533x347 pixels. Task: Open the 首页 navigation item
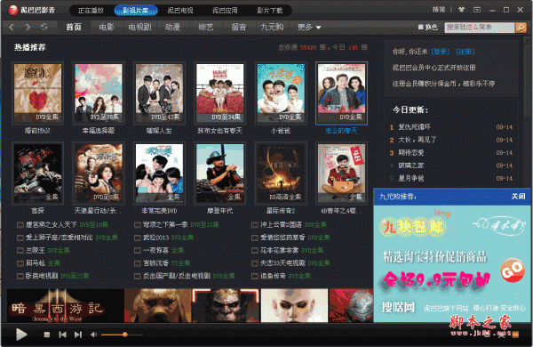pos(74,27)
